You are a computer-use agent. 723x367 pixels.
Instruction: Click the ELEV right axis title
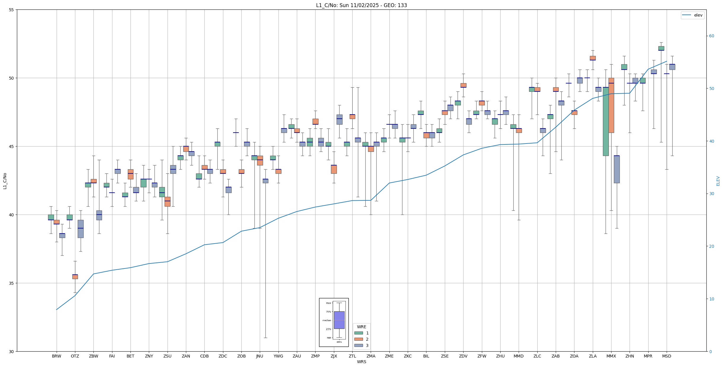718,181
